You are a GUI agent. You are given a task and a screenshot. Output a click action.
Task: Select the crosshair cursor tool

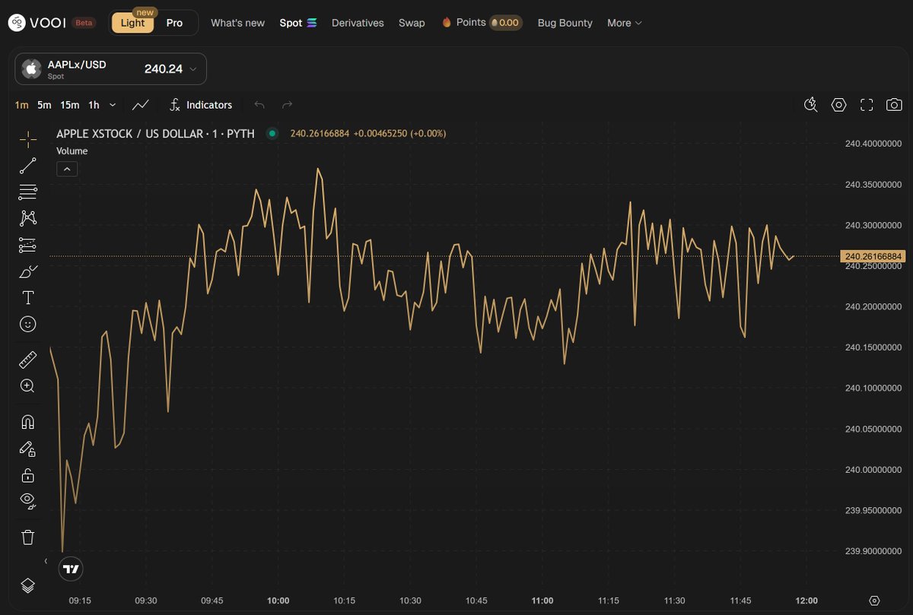(x=28, y=139)
